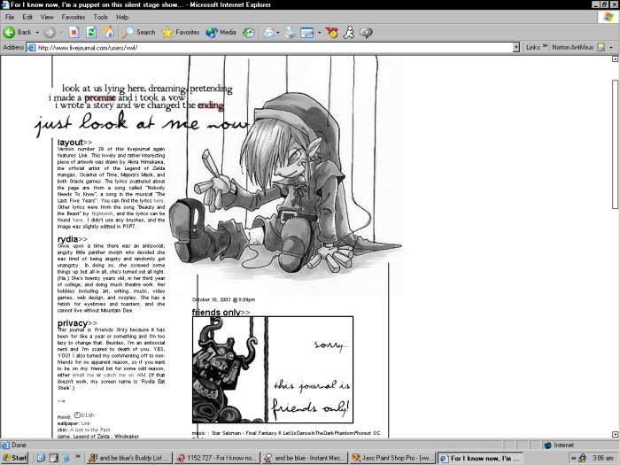Viewport: 620px width, 465px height.
Task: Click the scrollbar up arrow
Action: pos(615,59)
